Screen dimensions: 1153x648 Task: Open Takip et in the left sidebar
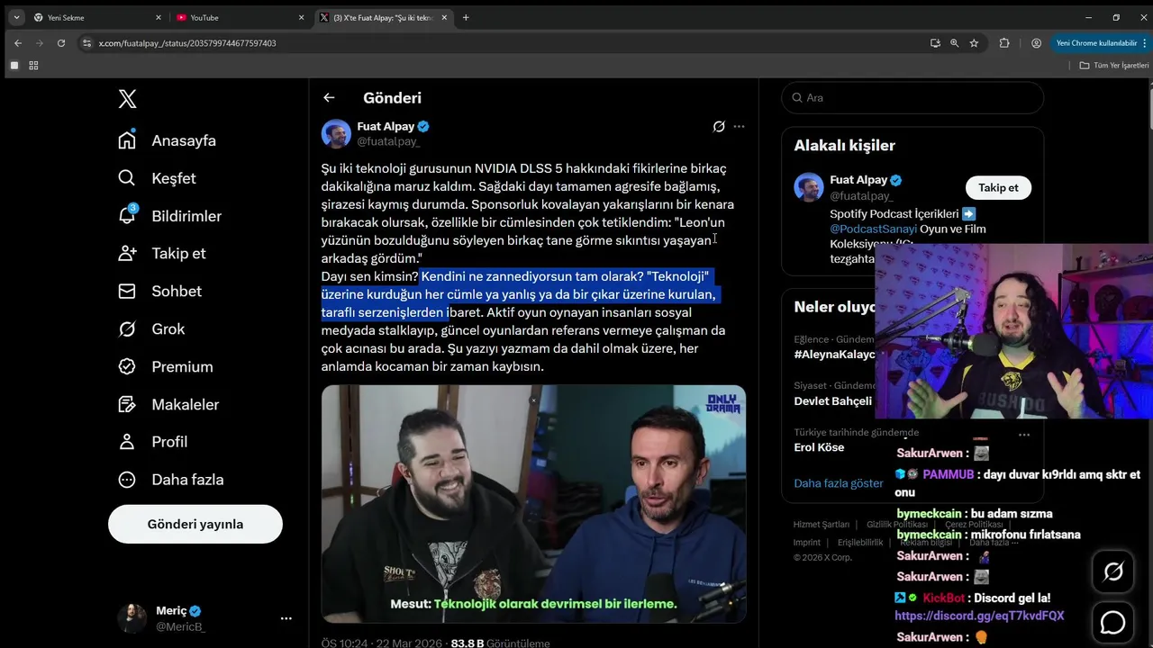coord(161,254)
